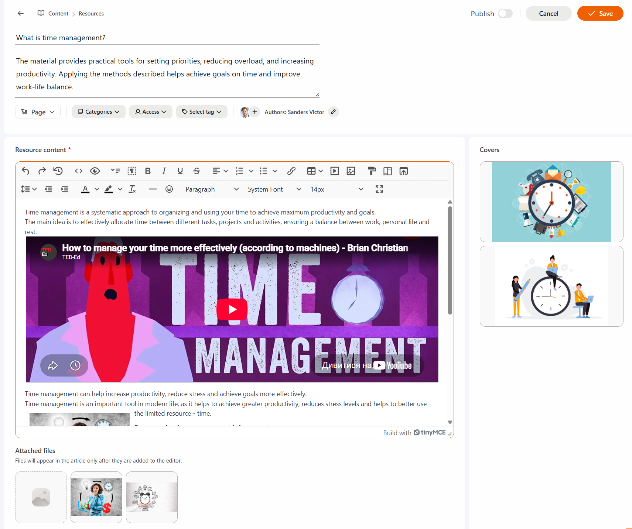
Task: Add another author with the plus button
Action: pos(255,112)
